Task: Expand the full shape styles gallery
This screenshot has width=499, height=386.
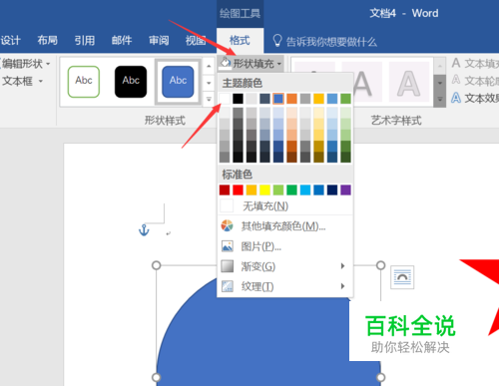Action: pyautogui.click(x=209, y=99)
